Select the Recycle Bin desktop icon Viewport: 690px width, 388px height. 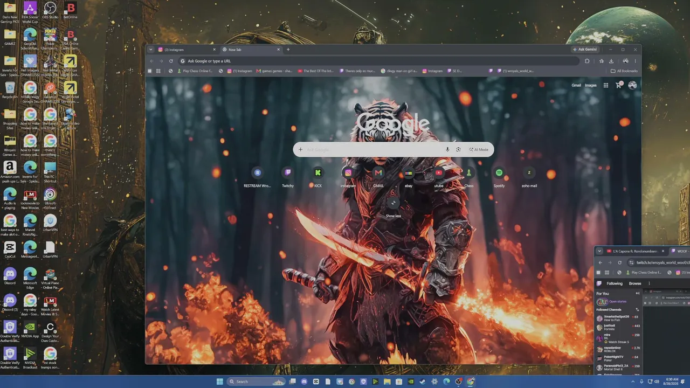pyautogui.click(x=10, y=89)
